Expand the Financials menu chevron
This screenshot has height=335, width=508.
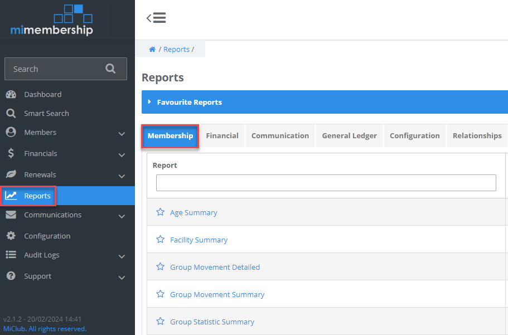[122, 155]
